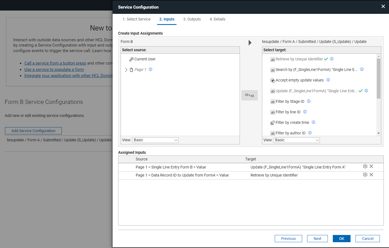
Task: Open the target View dropdown
Action: pyautogui.click(x=297, y=140)
